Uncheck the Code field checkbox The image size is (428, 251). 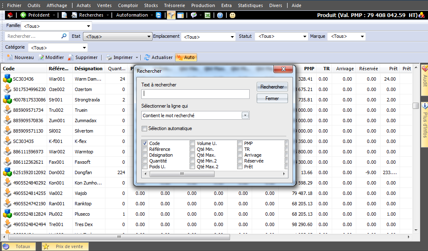145,143
